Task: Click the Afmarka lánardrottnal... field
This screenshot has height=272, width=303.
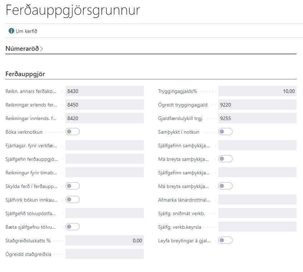Action: (x=257, y=200)
